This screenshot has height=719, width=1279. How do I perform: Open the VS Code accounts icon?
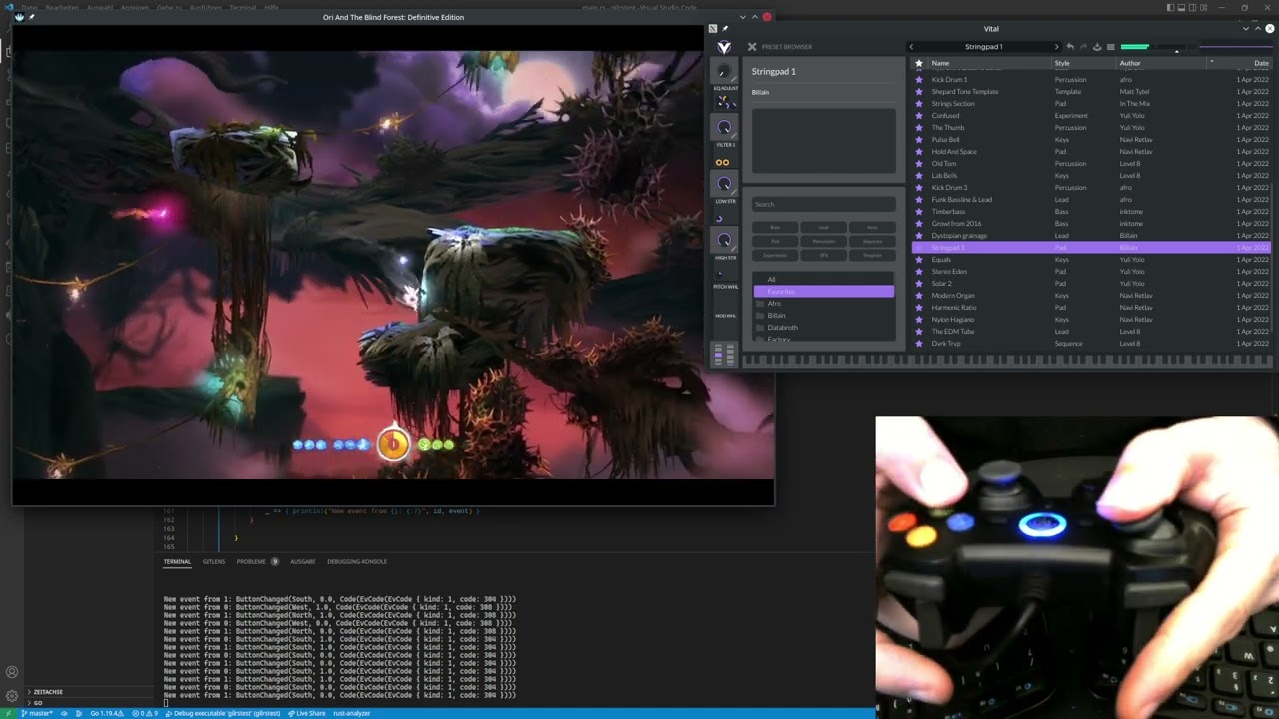11,673
